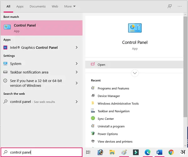Switch to the Documents tab

click(38, 6)
